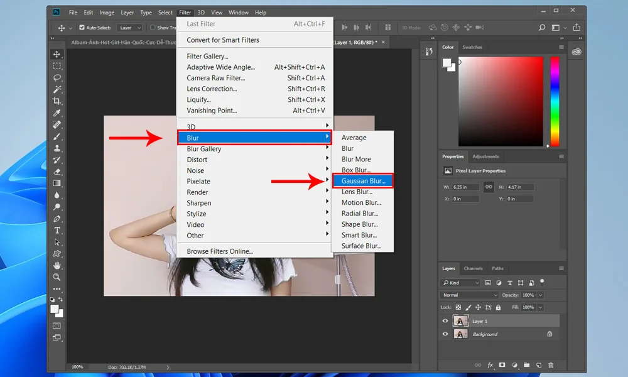628x377 pixels.
Task: Uncheck the Auto-Select checkbox
Action: pos(82,28)
